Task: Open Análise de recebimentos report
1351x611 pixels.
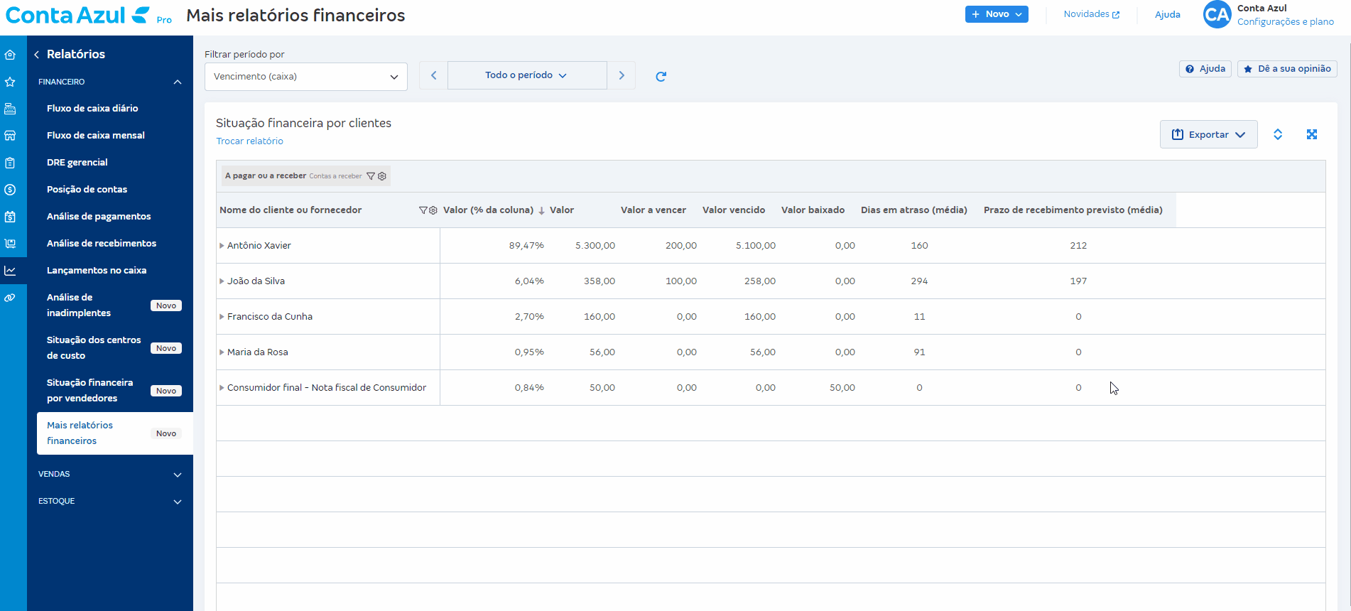Action: tap(102, 244)
